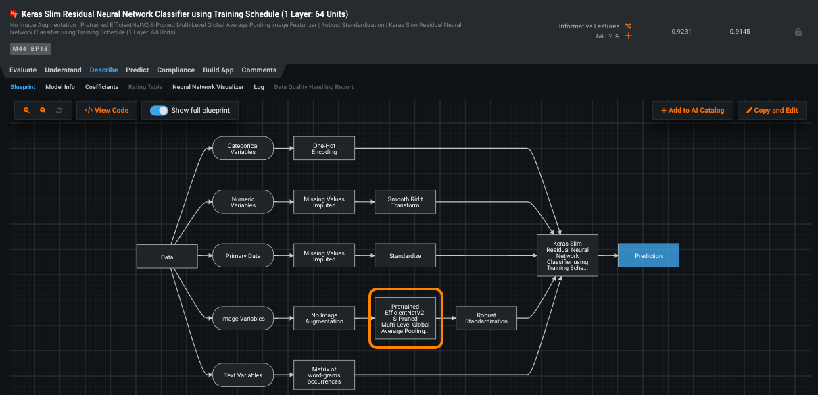The width and height of the screenshot is (818, 395).
Task: Click Copy and Edit button
Action: (x=771, y=111)
